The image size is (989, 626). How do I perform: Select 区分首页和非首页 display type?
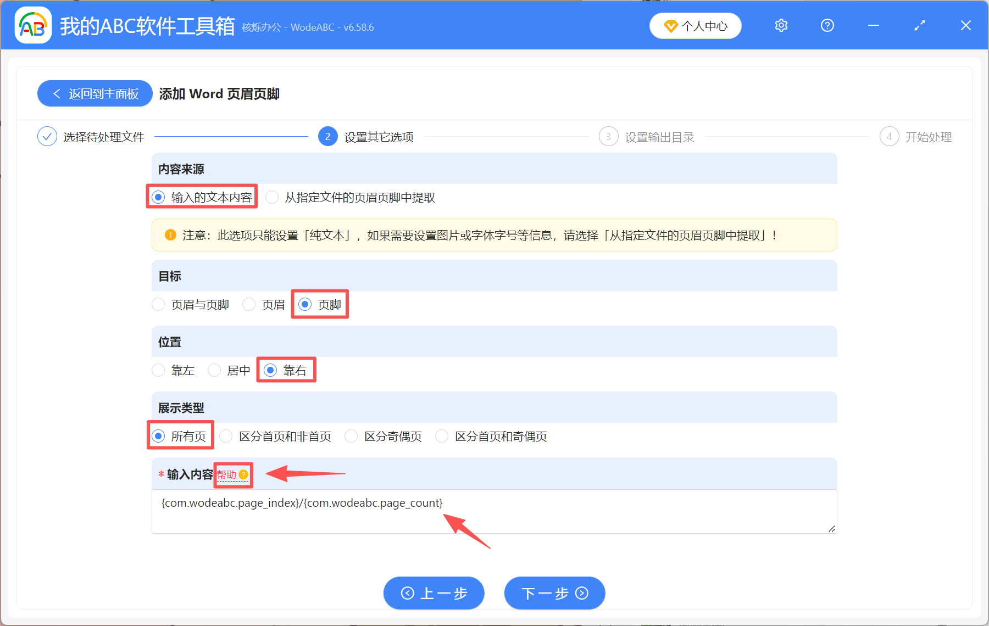click(x=226, y=436)
